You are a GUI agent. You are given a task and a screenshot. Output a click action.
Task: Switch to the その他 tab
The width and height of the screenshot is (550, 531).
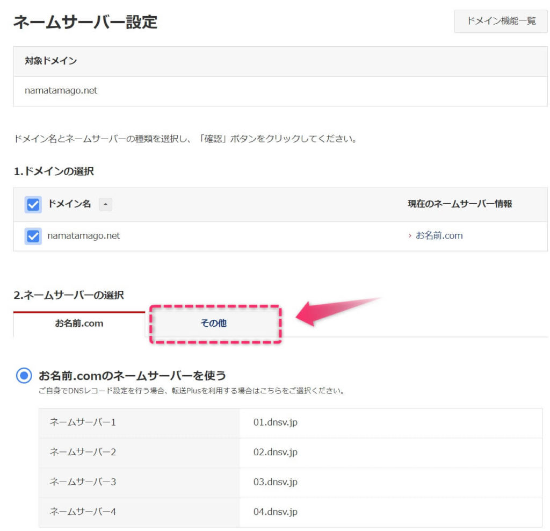point(214,323)
